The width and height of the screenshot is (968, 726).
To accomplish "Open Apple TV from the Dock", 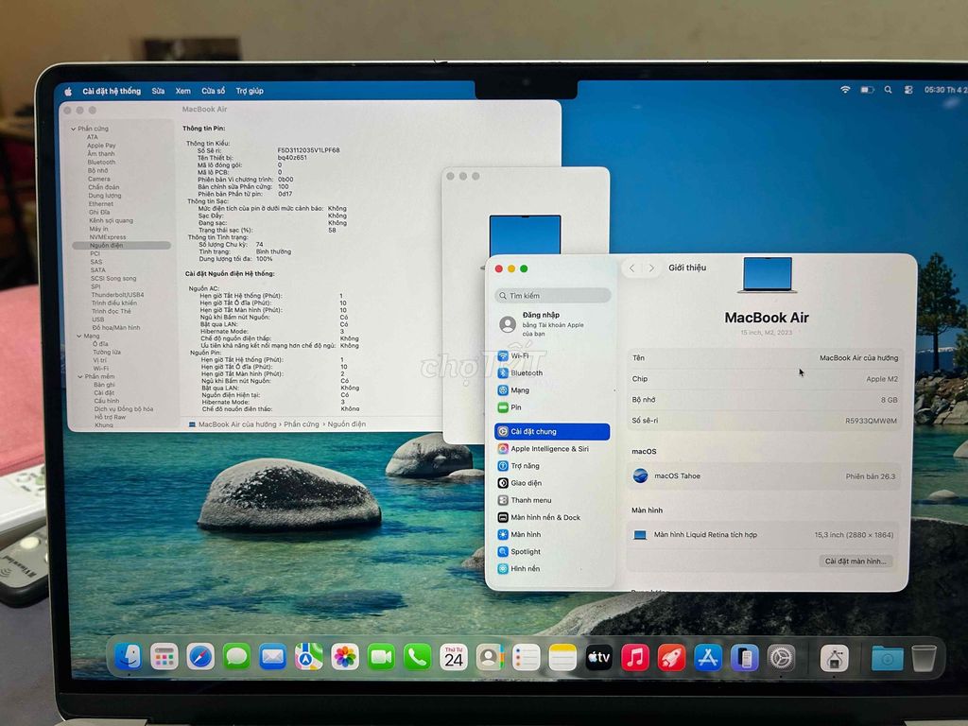I will [x=598, y=658].
